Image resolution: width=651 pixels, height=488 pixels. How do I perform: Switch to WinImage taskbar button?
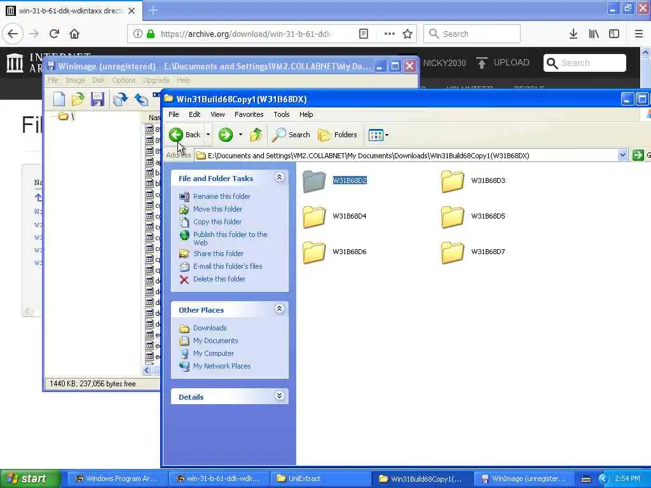[524, 478]
